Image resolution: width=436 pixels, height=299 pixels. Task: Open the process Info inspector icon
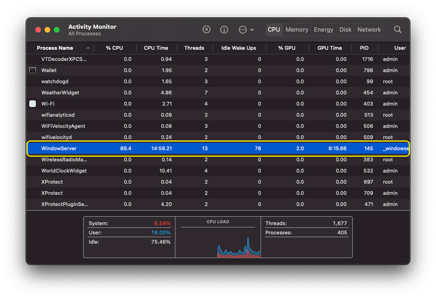pyautogui.click(x=224, y=30)
